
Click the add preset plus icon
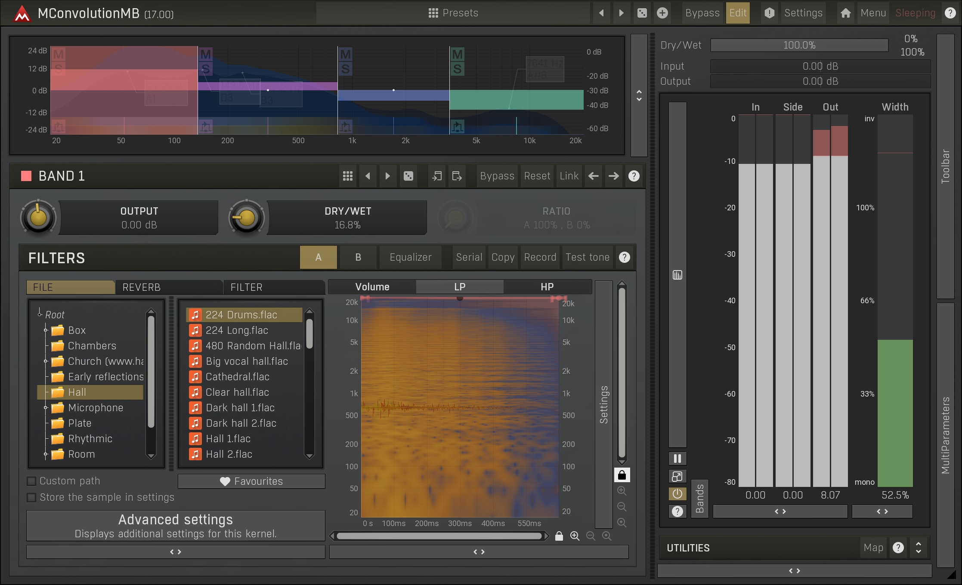coord(662,13)
